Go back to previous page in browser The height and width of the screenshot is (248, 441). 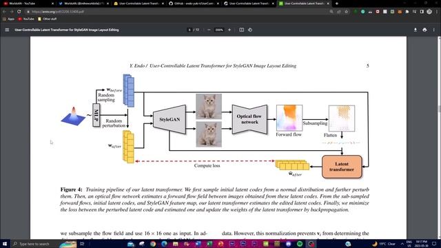pyautogui.click(x=4, y=12)
